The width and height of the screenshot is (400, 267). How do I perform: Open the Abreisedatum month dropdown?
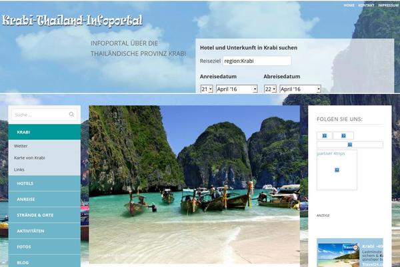[300, 89]
